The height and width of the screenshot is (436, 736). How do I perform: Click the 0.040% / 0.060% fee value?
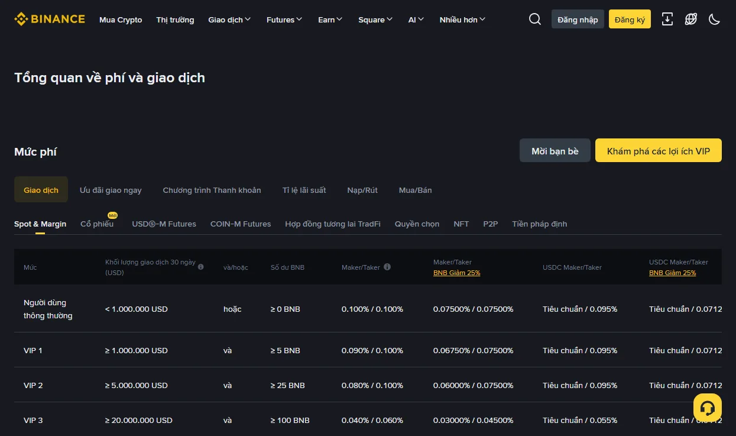point(372,420)
